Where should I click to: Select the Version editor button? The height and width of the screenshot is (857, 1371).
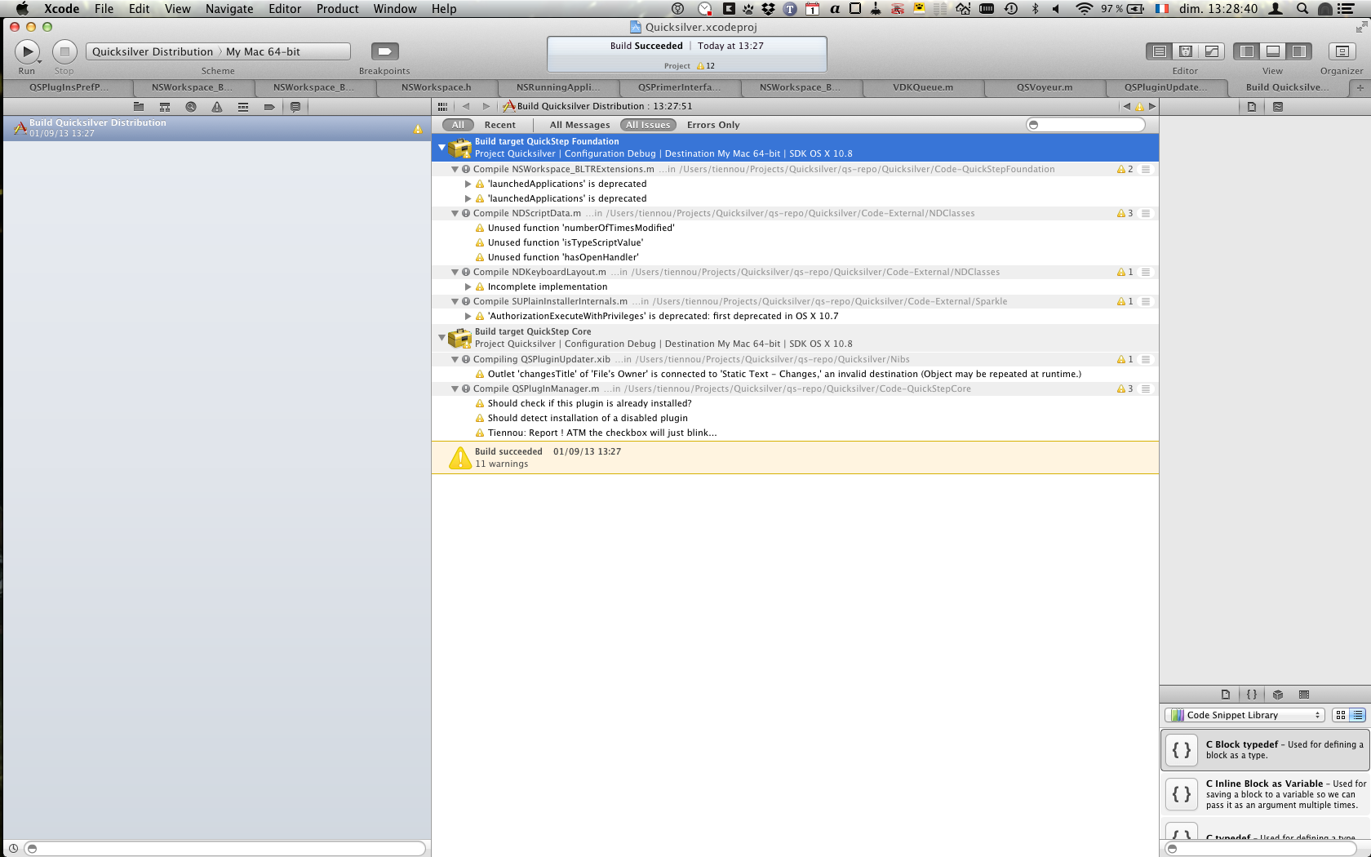pos(1212,51)
